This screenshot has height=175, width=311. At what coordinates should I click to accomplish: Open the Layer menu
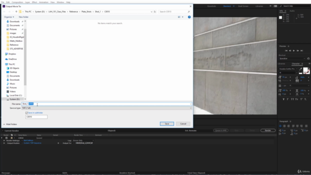(x=27, y=2)
